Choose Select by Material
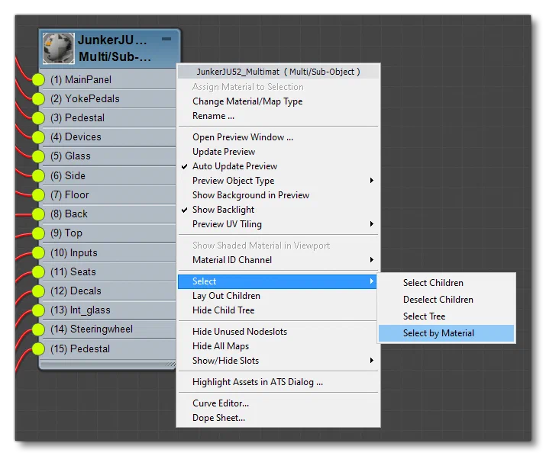546x456 pixels. pyautogui.click(x=447, y=333)
